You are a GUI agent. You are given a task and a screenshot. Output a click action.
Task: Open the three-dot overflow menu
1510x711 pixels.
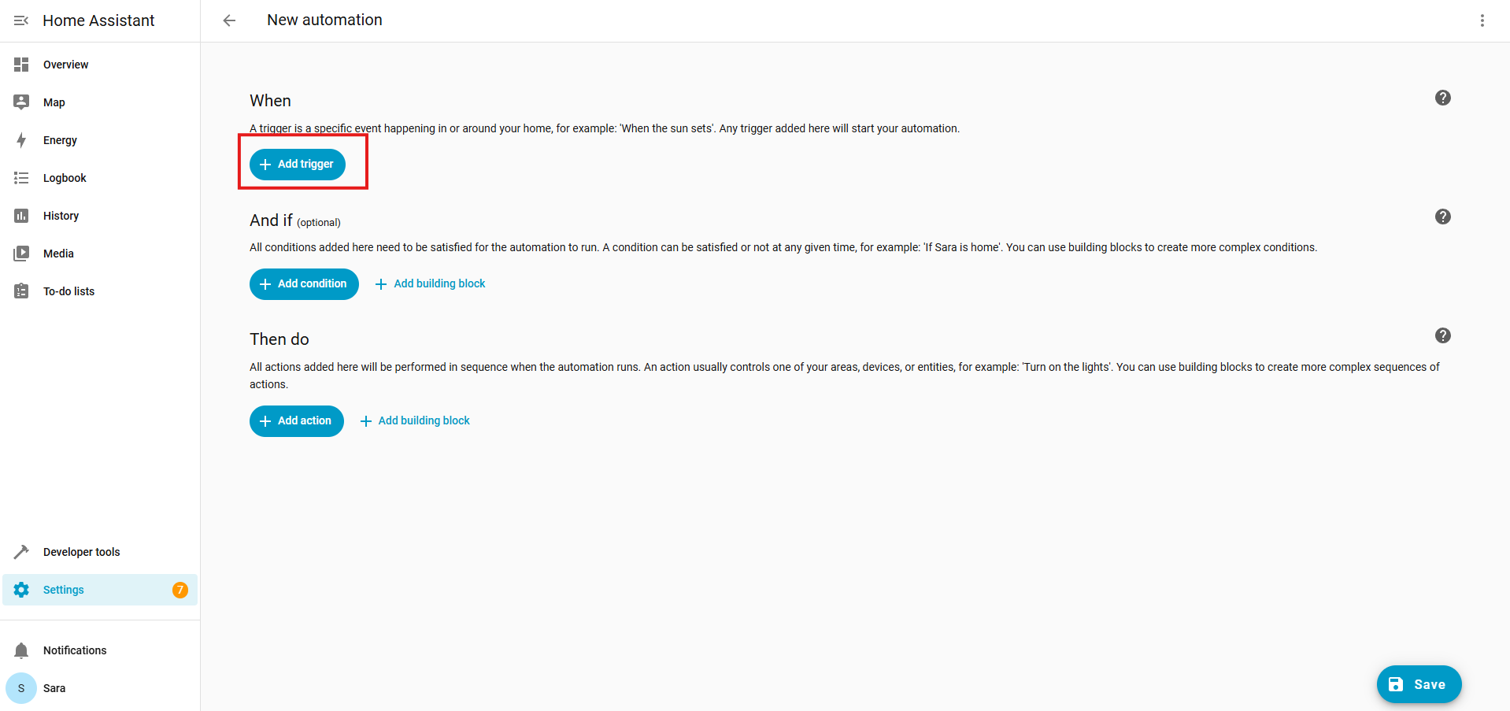click(x=1482, y=20)
